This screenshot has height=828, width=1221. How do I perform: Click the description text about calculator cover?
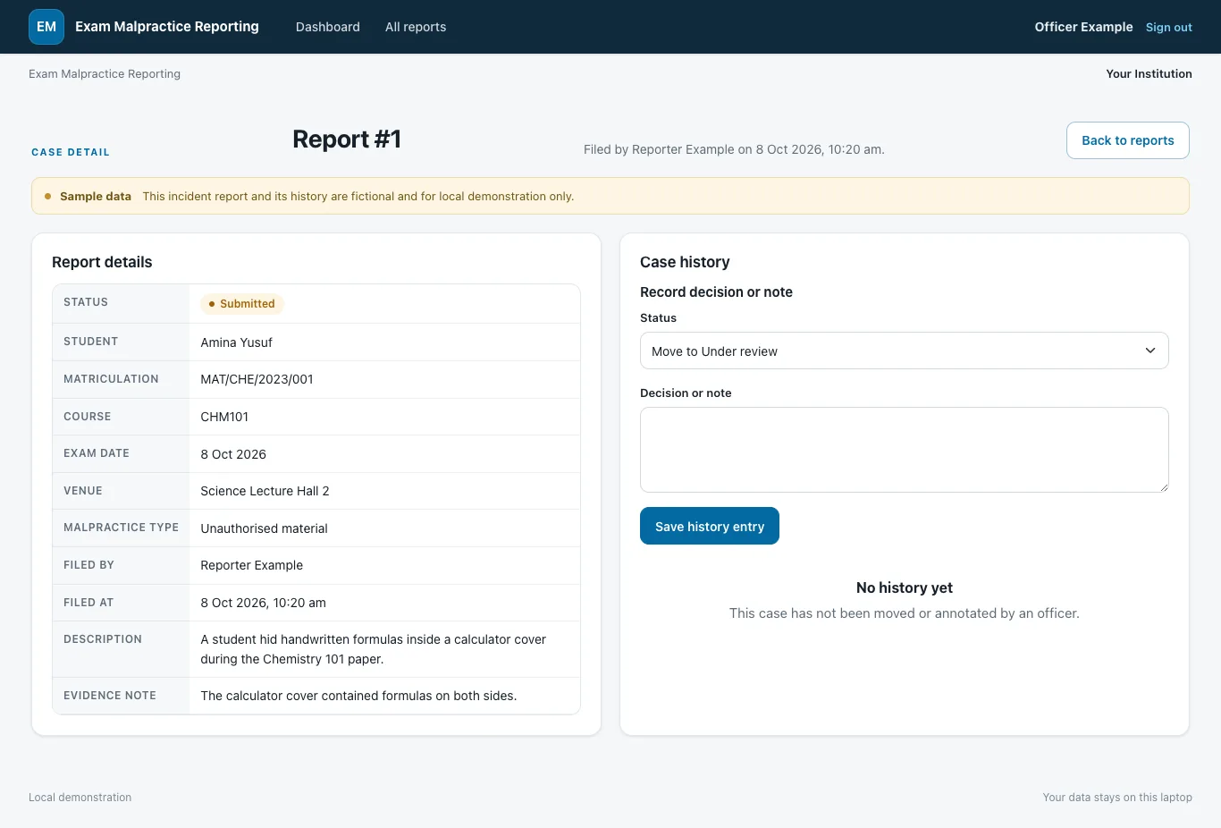point(374,649)
